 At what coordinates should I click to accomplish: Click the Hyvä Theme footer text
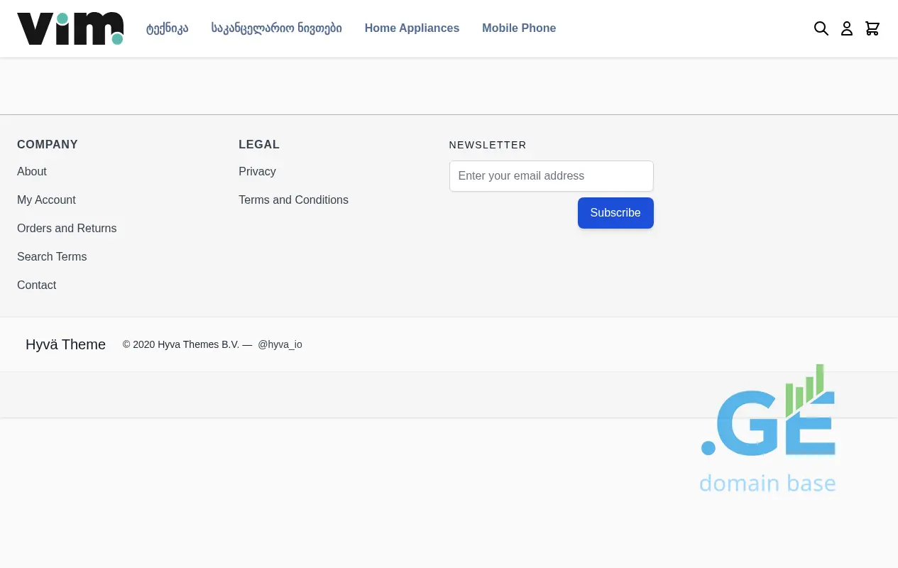(65, 344)
